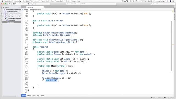Image resolution: width=176 pixels, height=99 pixels.
Task: Open the Search menu
Action: (x=37, y=1)
